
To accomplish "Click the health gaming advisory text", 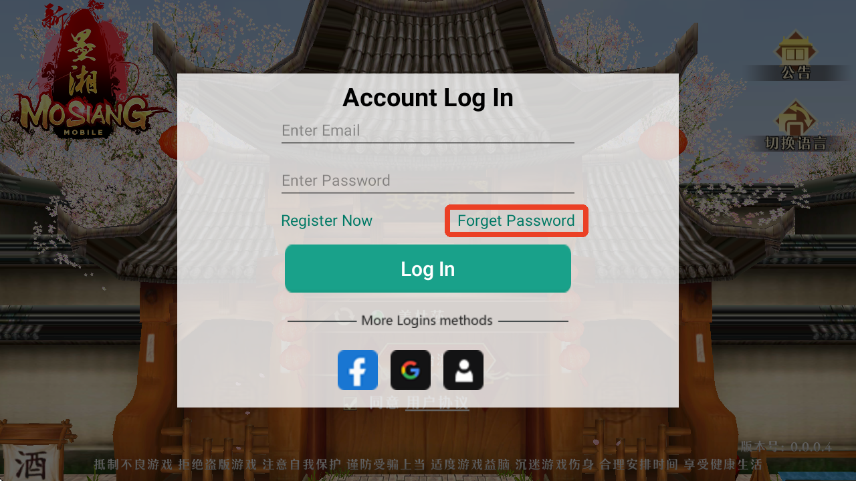I will tap(428, 464).
